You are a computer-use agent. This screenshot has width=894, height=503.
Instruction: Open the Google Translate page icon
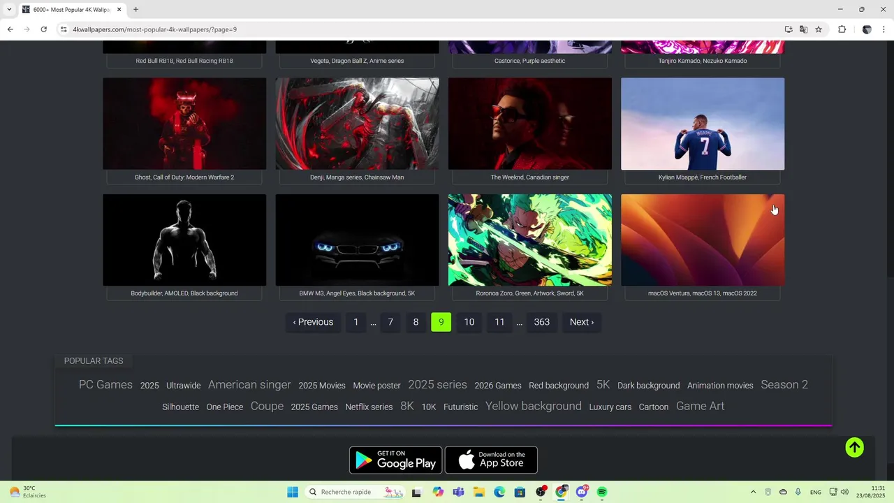pyautogui.click(x=804, y=29)
